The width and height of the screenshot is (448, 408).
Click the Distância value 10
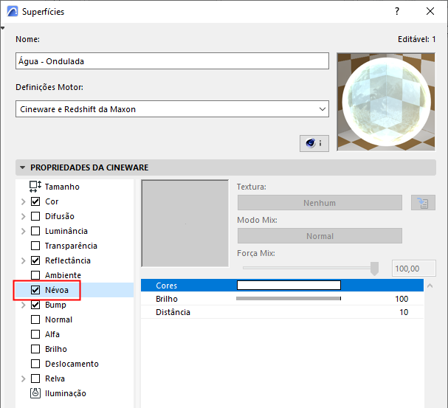[x=404, y=312]
